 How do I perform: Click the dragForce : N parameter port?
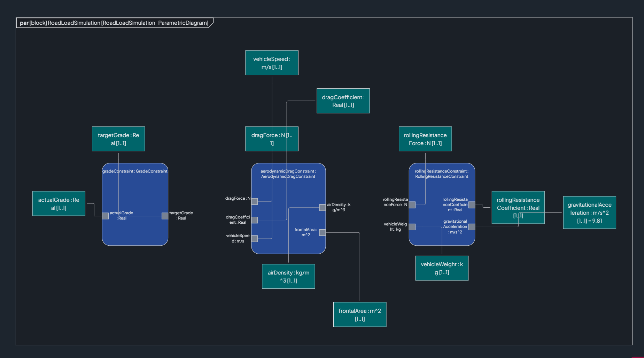click(255, 201)
